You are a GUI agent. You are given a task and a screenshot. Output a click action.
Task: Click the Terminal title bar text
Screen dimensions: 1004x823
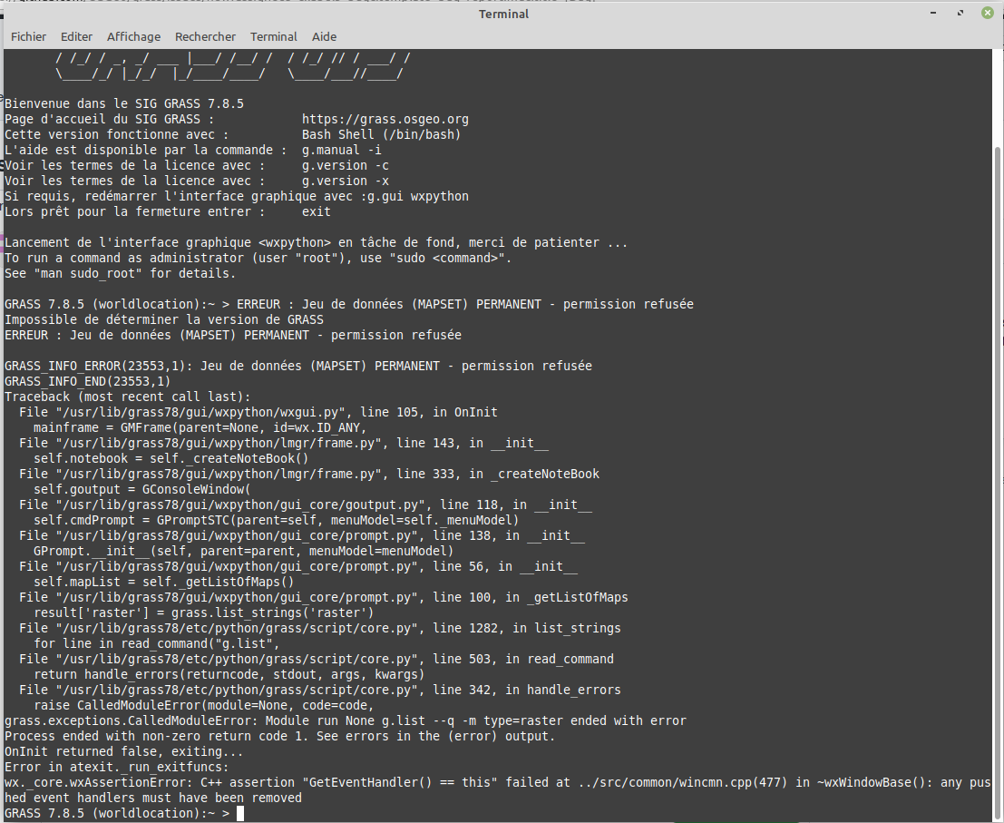[x=503, y=14]
